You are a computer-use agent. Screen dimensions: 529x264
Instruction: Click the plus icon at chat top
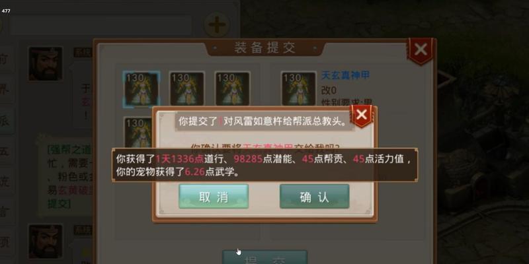coord(217,24)
